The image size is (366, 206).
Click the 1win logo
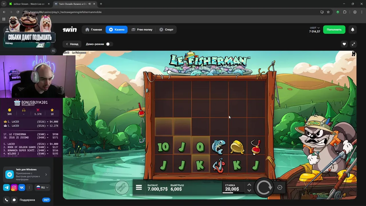70,29
